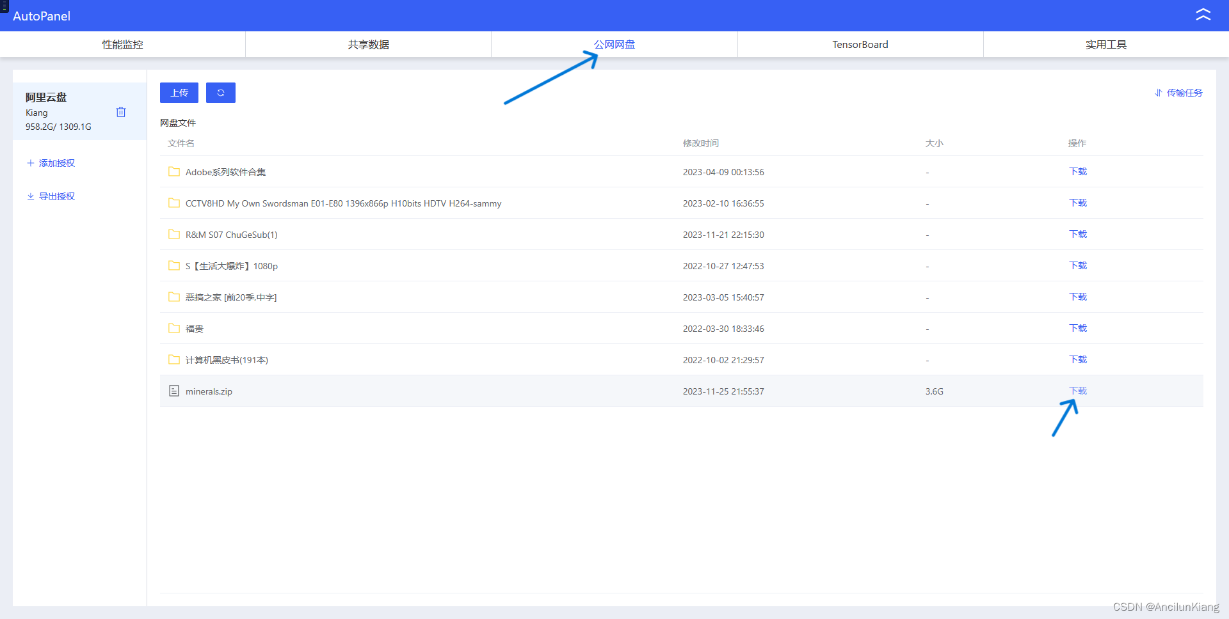
Task: Open the S【生活大爆炸】1080p folder name
Action: tap(231, 266)
